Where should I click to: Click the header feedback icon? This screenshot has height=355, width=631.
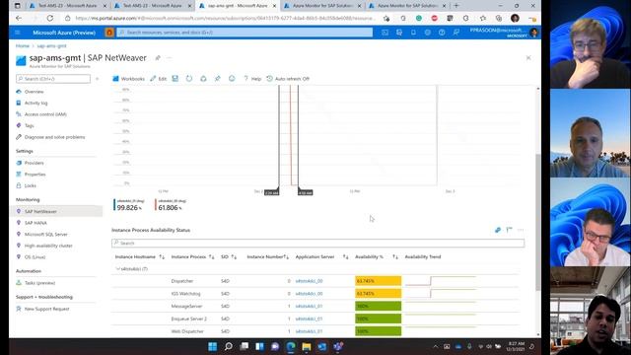(456, 33)
